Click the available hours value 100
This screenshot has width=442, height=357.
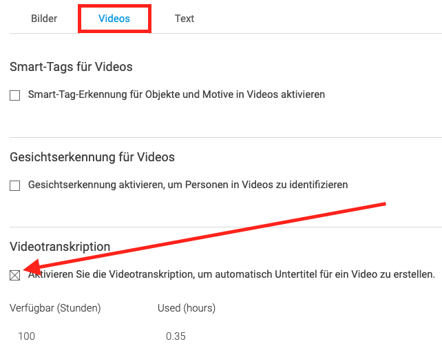point(26,336)
